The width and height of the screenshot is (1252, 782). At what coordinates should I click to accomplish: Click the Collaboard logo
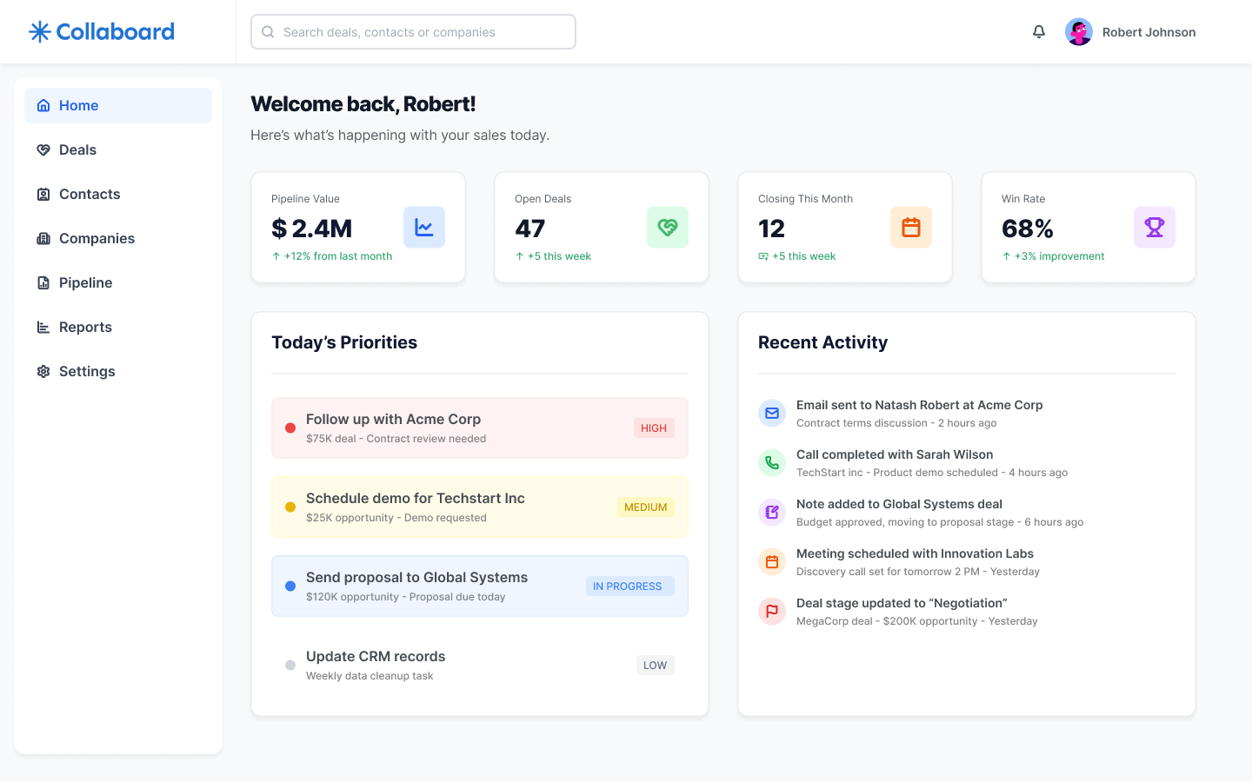102,32
